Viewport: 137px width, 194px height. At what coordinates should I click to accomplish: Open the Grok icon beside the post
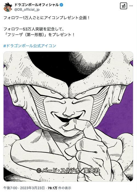click(124, 6)
